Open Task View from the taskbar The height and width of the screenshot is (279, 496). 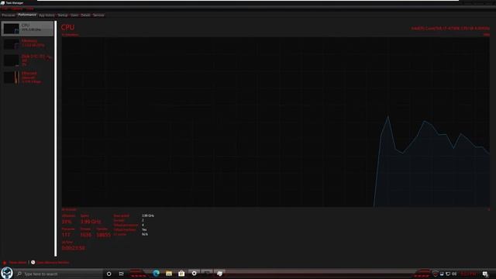point(121,274)
